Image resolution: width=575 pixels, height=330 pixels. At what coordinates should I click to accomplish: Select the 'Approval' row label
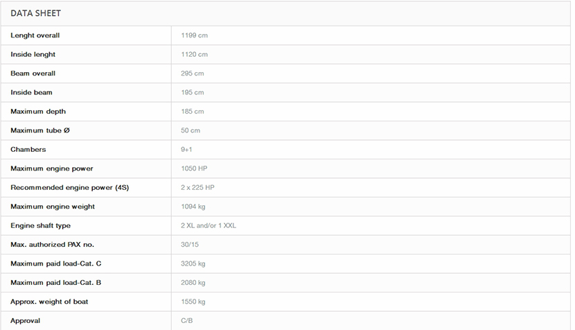tap(26, 320)
